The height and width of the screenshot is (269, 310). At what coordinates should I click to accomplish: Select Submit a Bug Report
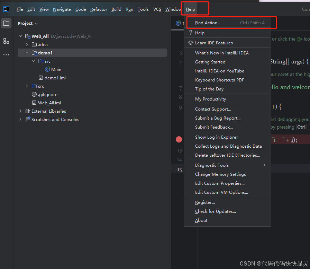point(227,118)
